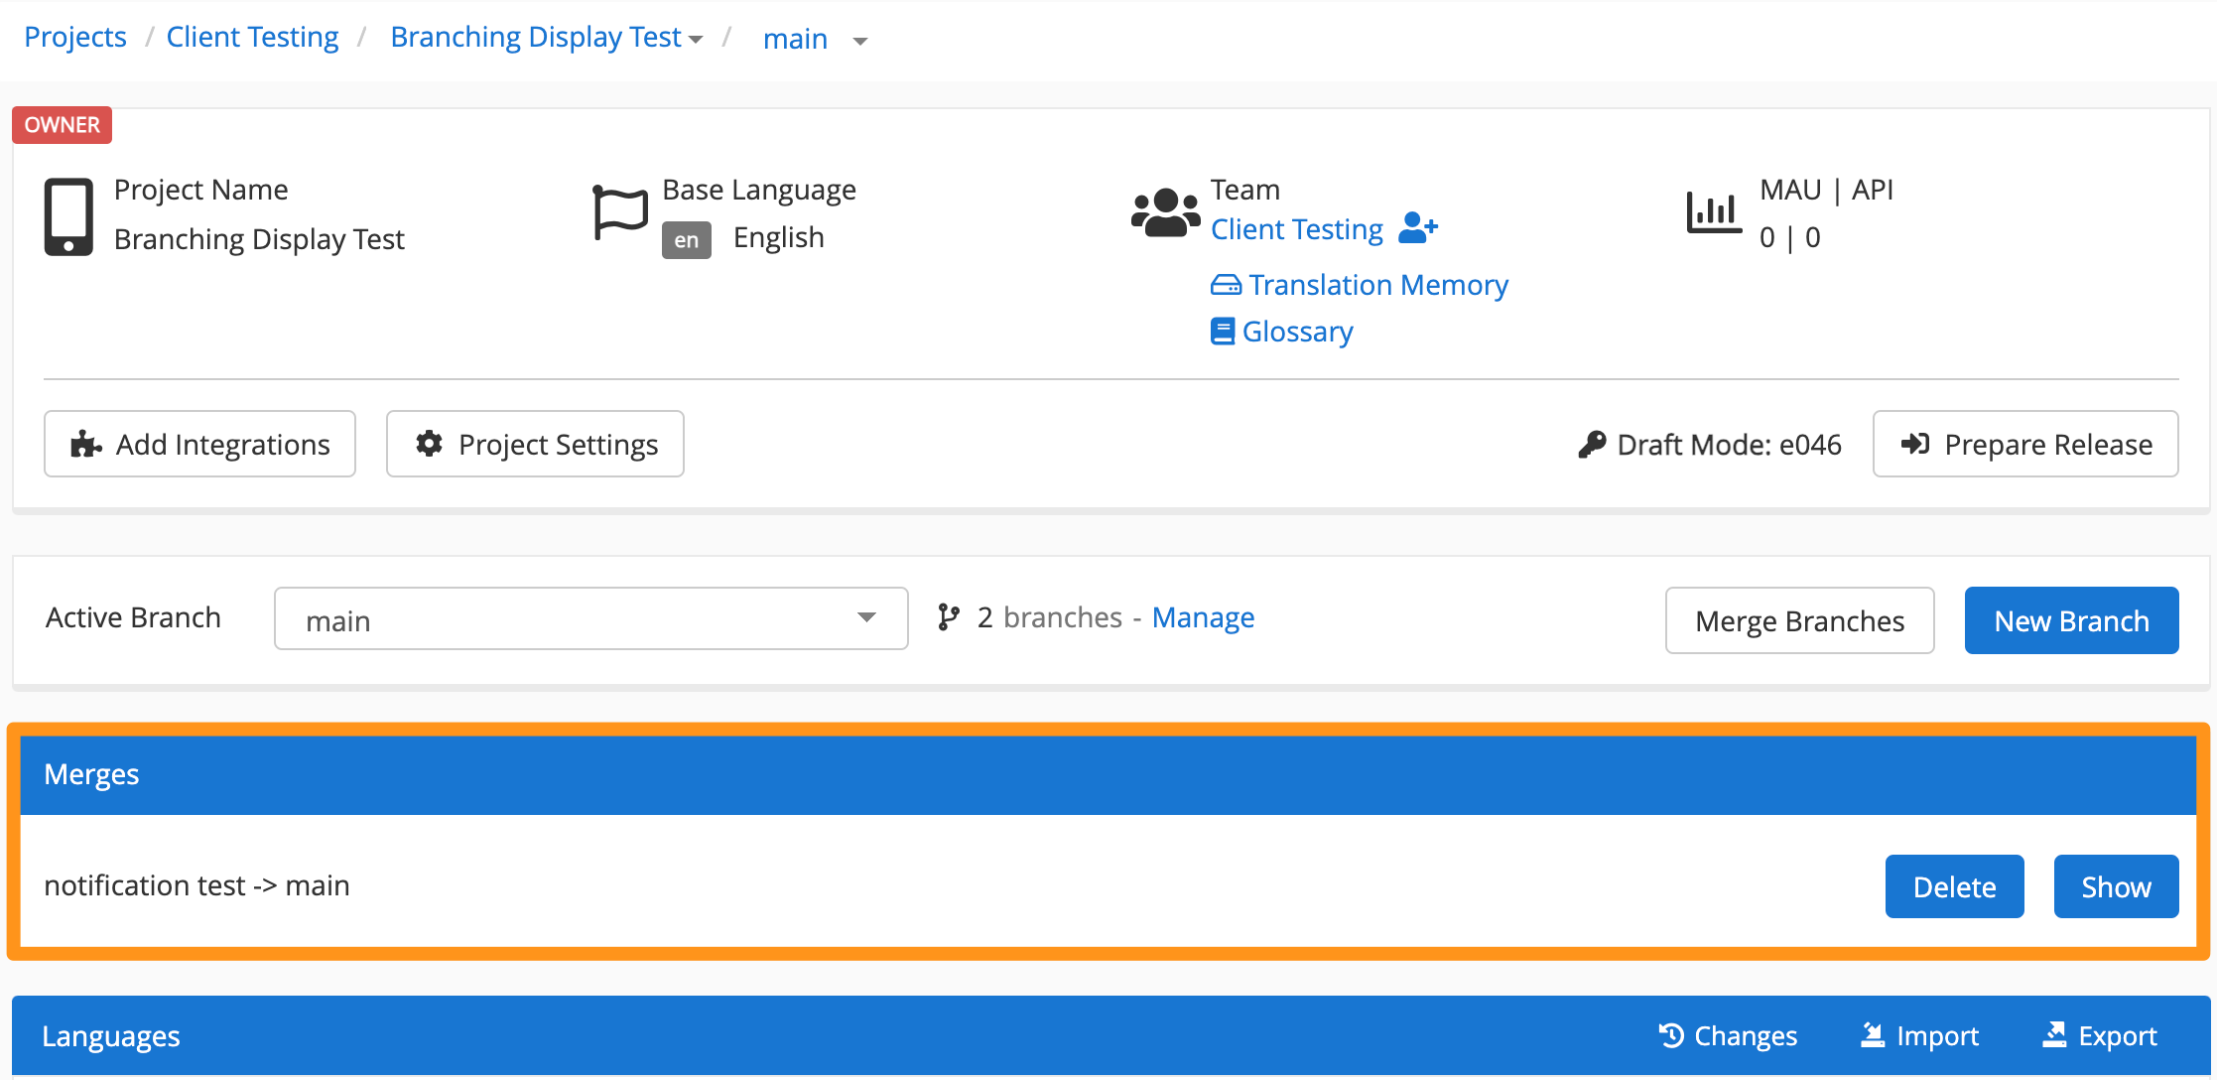Screen dimensions: 2217x1080
Task: Click the 'en' language code badge
Action: click(687, 240)
